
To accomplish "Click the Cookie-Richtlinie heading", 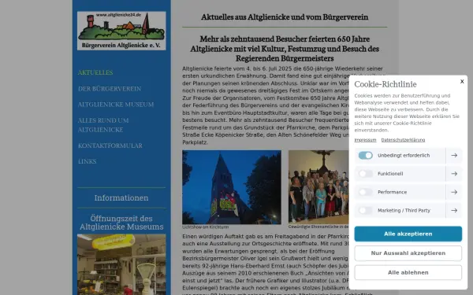I will (385, 84).
